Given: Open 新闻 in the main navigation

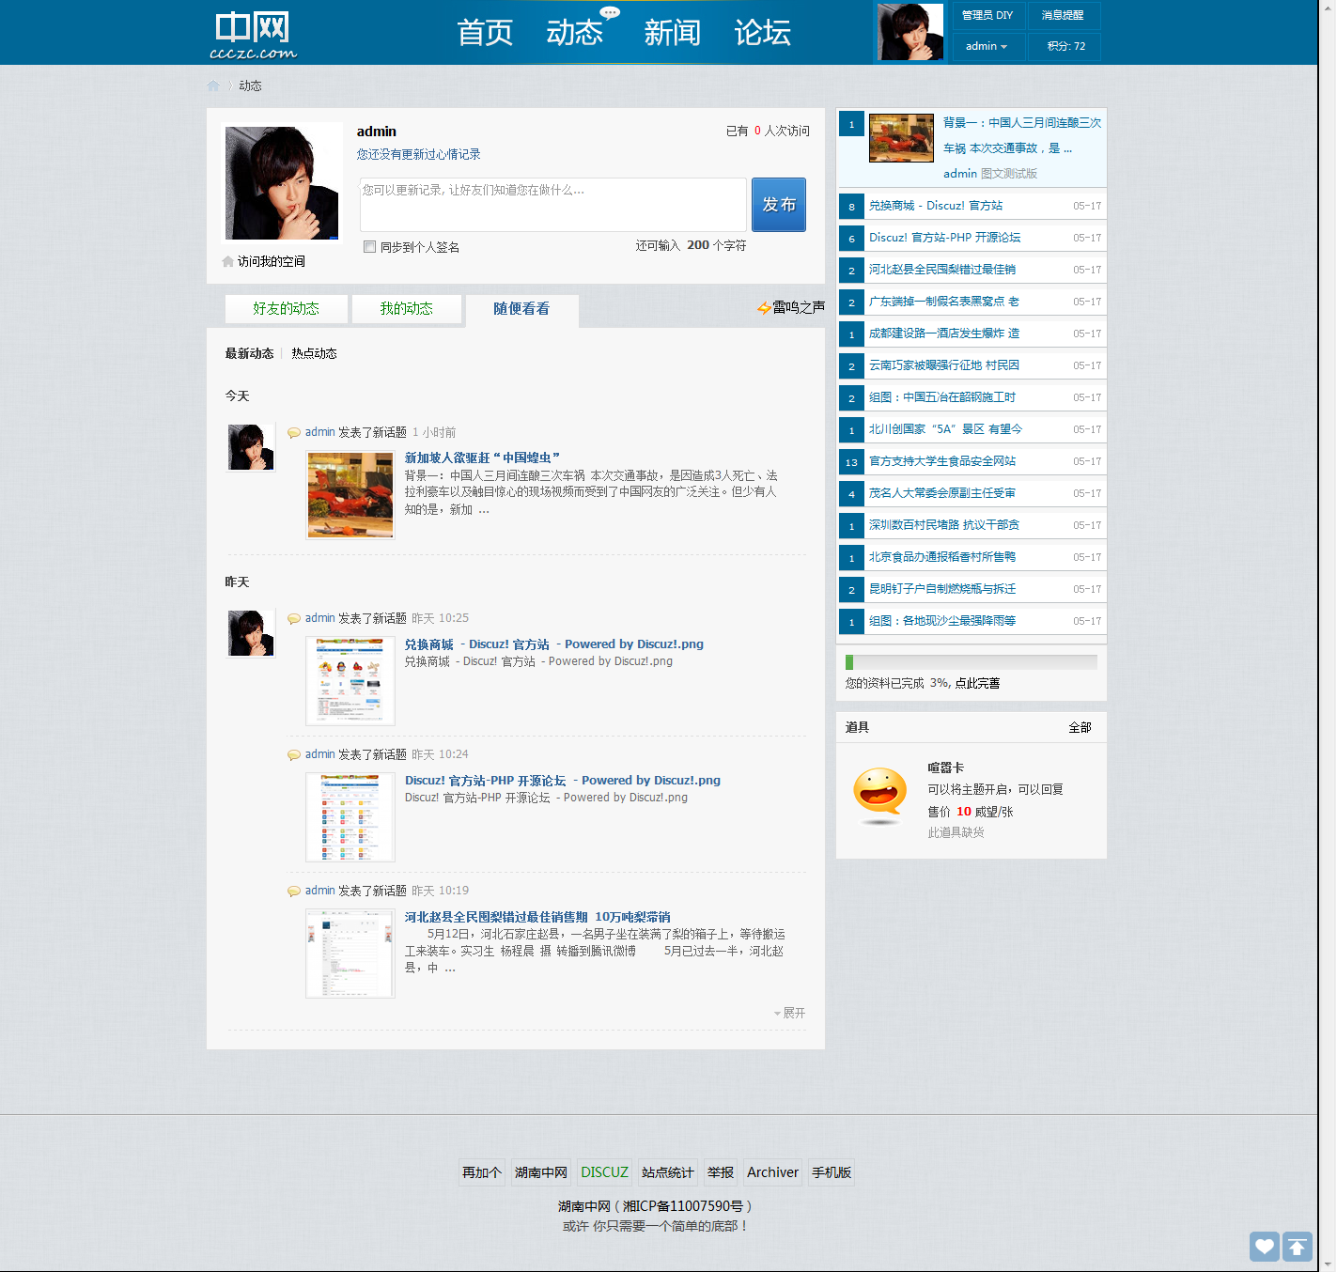Looking at the screenshot, I should pyautogui.click(x=673, y=33).
